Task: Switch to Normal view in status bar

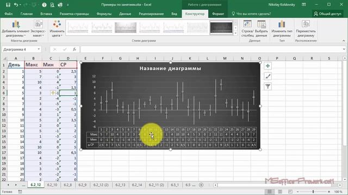Action: (x=270, y=192)
